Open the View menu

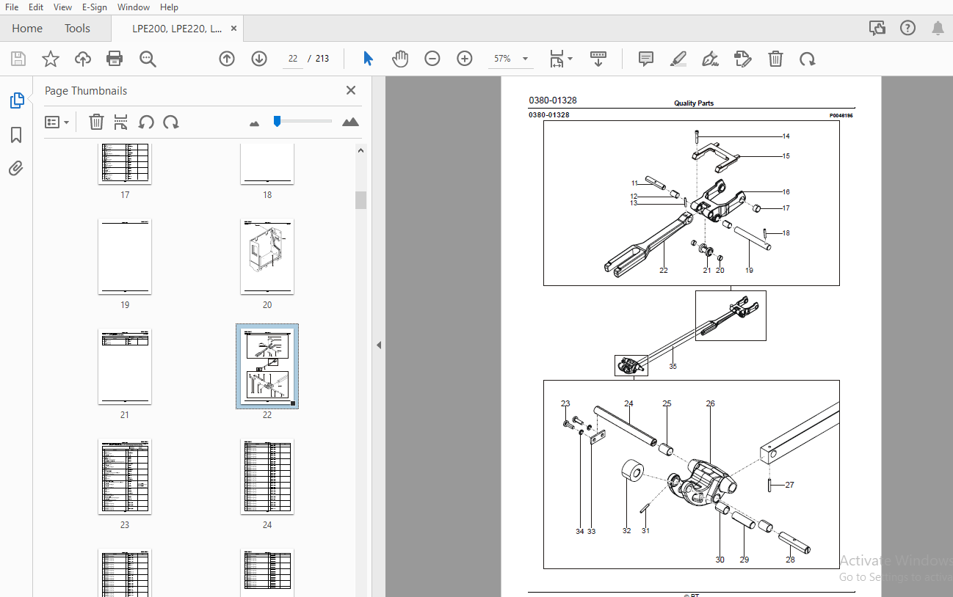(x=63, y=7)
